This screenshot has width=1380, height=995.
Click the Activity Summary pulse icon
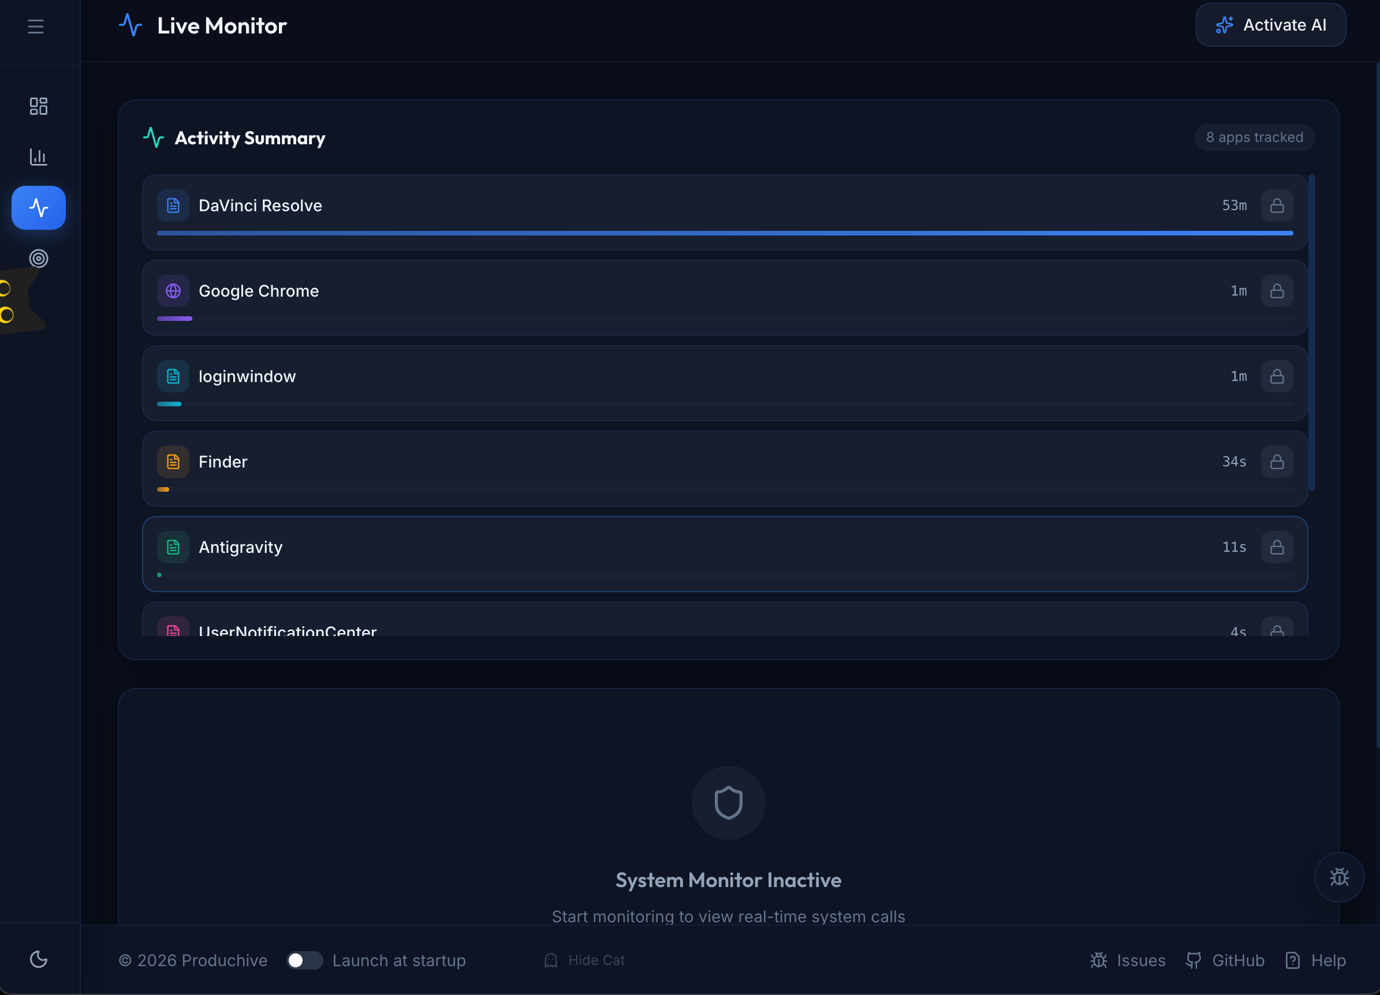coord(153,138)
